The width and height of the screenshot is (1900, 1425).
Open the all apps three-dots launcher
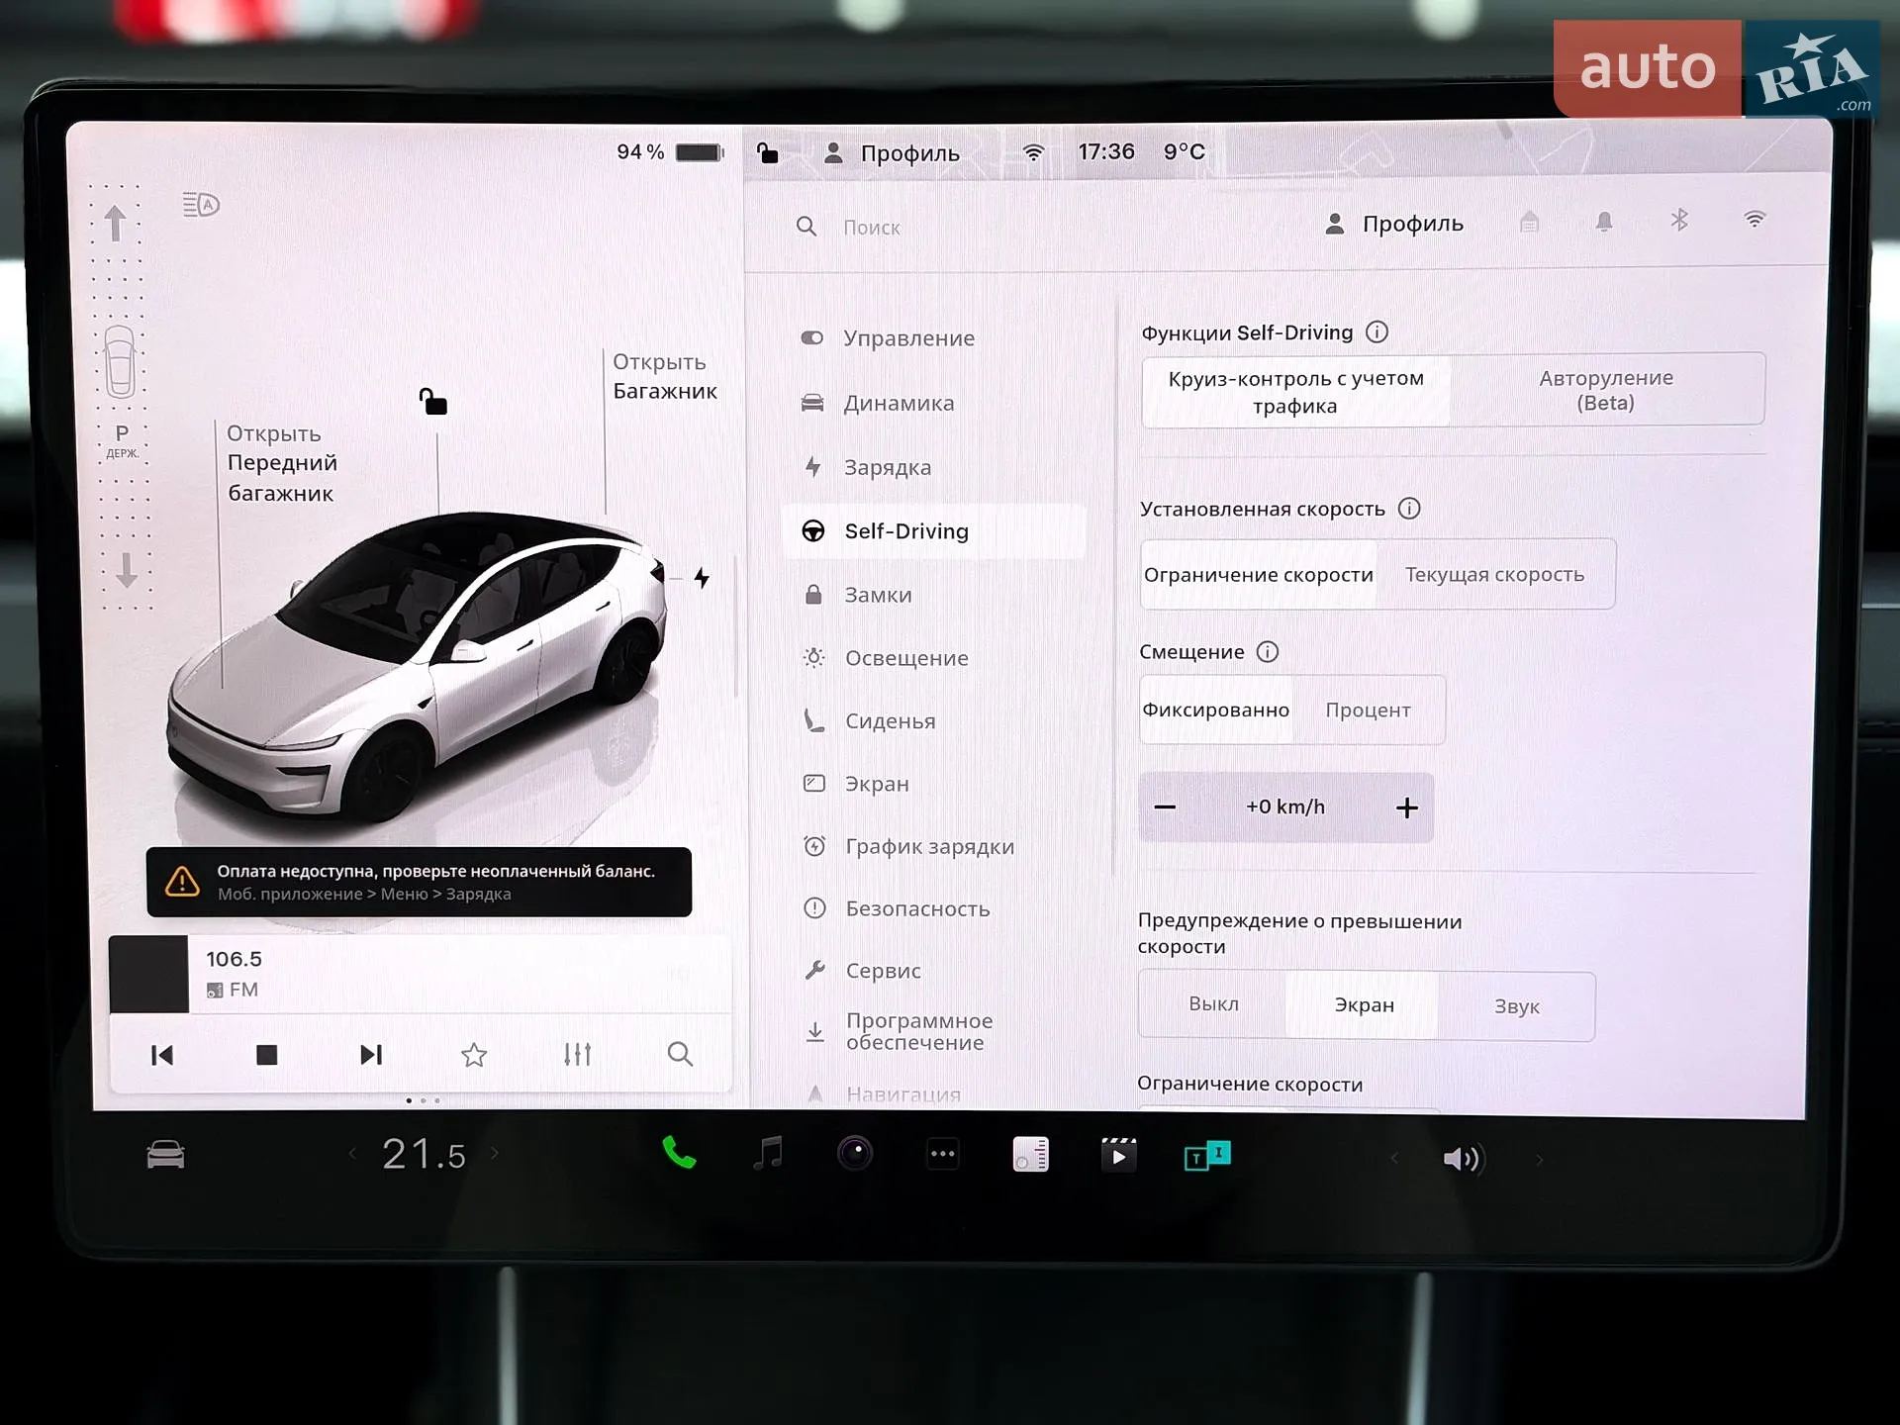coord(943,1154)
